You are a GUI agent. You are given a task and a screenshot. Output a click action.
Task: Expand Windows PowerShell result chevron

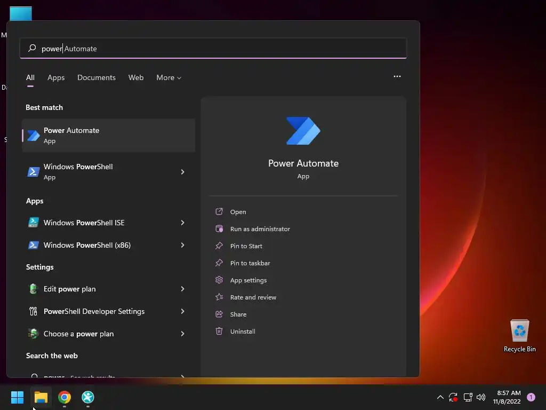click(x=182, y=172)
